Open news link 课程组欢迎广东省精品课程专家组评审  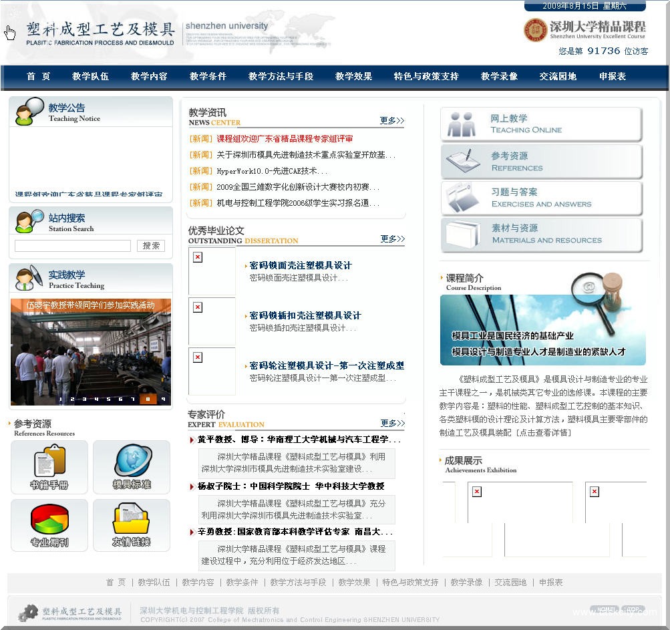pyautogui.click(x=285, y=139)
